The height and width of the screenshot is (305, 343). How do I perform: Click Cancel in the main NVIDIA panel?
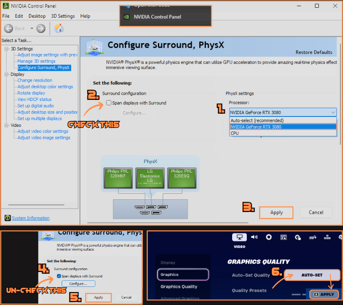(x=316, y=212)
